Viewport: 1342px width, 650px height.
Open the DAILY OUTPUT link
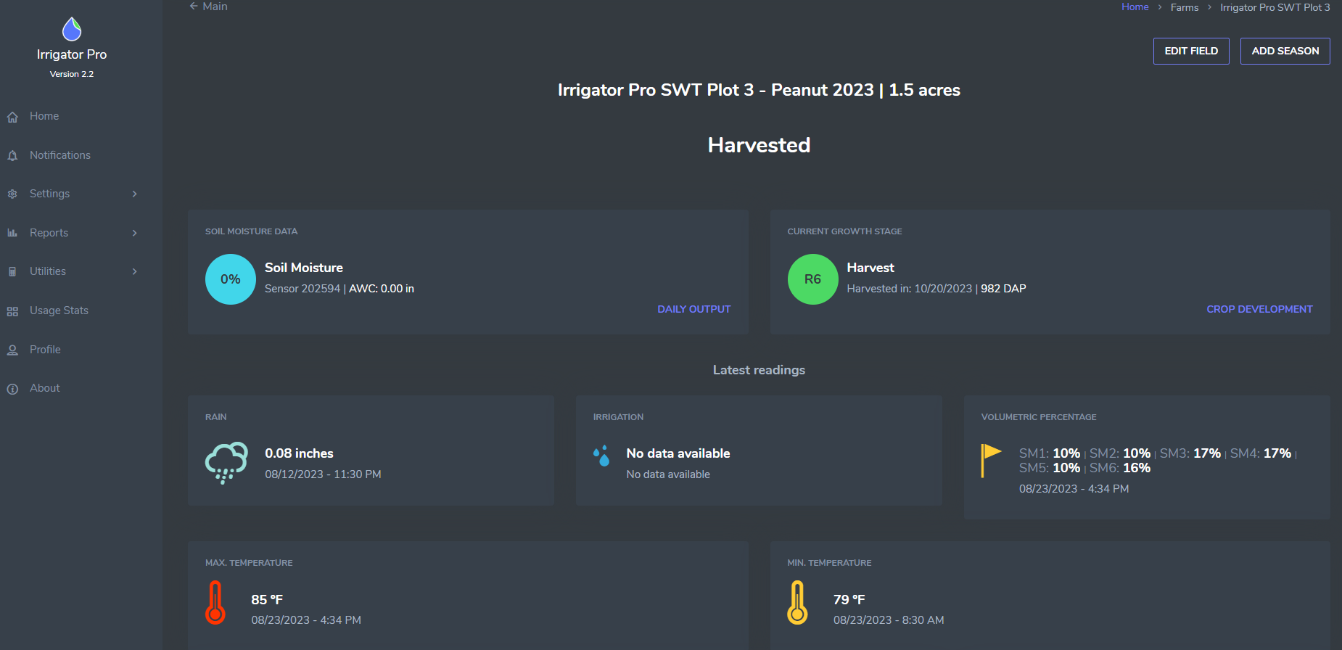(x=693, y=309)
